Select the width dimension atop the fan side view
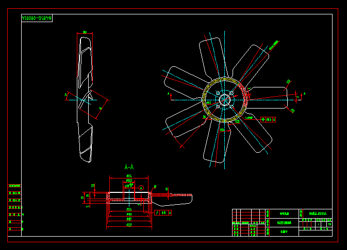 (85, 32)
